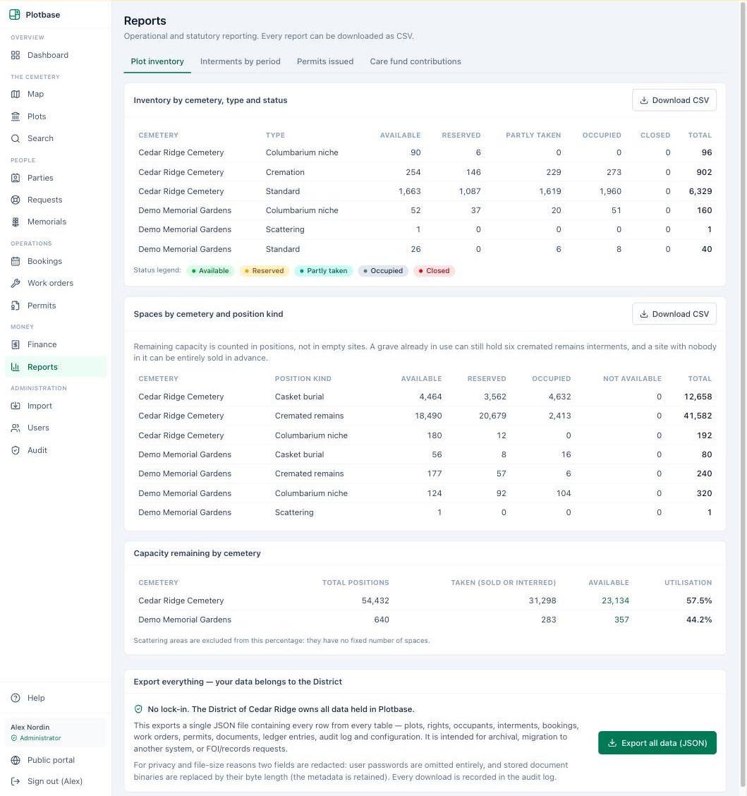Click the Plots icon in sidebar
Viewport: 747px width, 796px height.
(x=16, y=116)
